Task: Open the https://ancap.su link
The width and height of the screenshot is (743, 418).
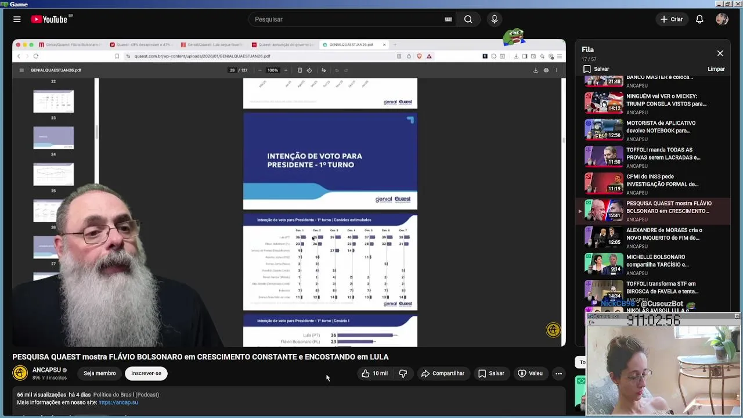Action: [118, 402]
